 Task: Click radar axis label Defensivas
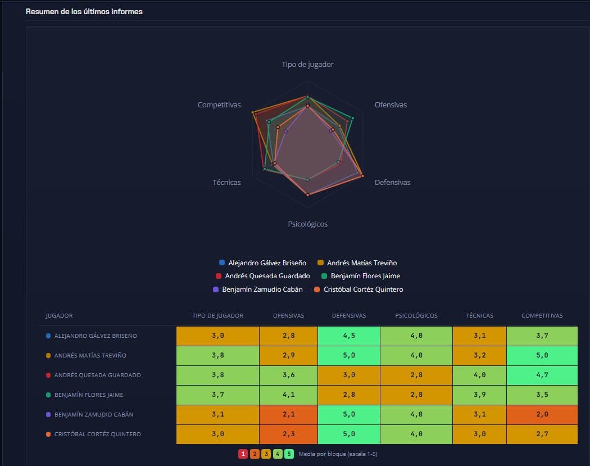pos(392,183)
